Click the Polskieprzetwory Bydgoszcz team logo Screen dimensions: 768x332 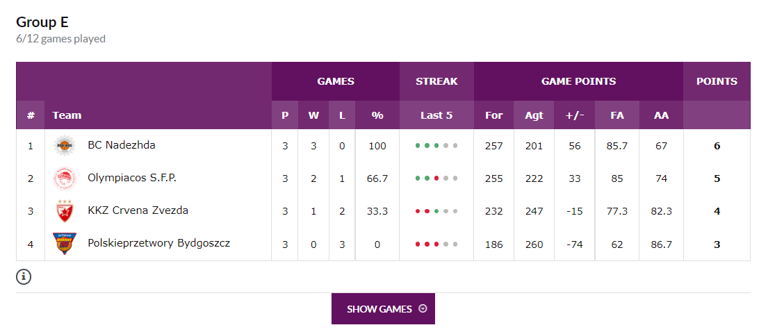pyautogui.click(x=64, y=244)
